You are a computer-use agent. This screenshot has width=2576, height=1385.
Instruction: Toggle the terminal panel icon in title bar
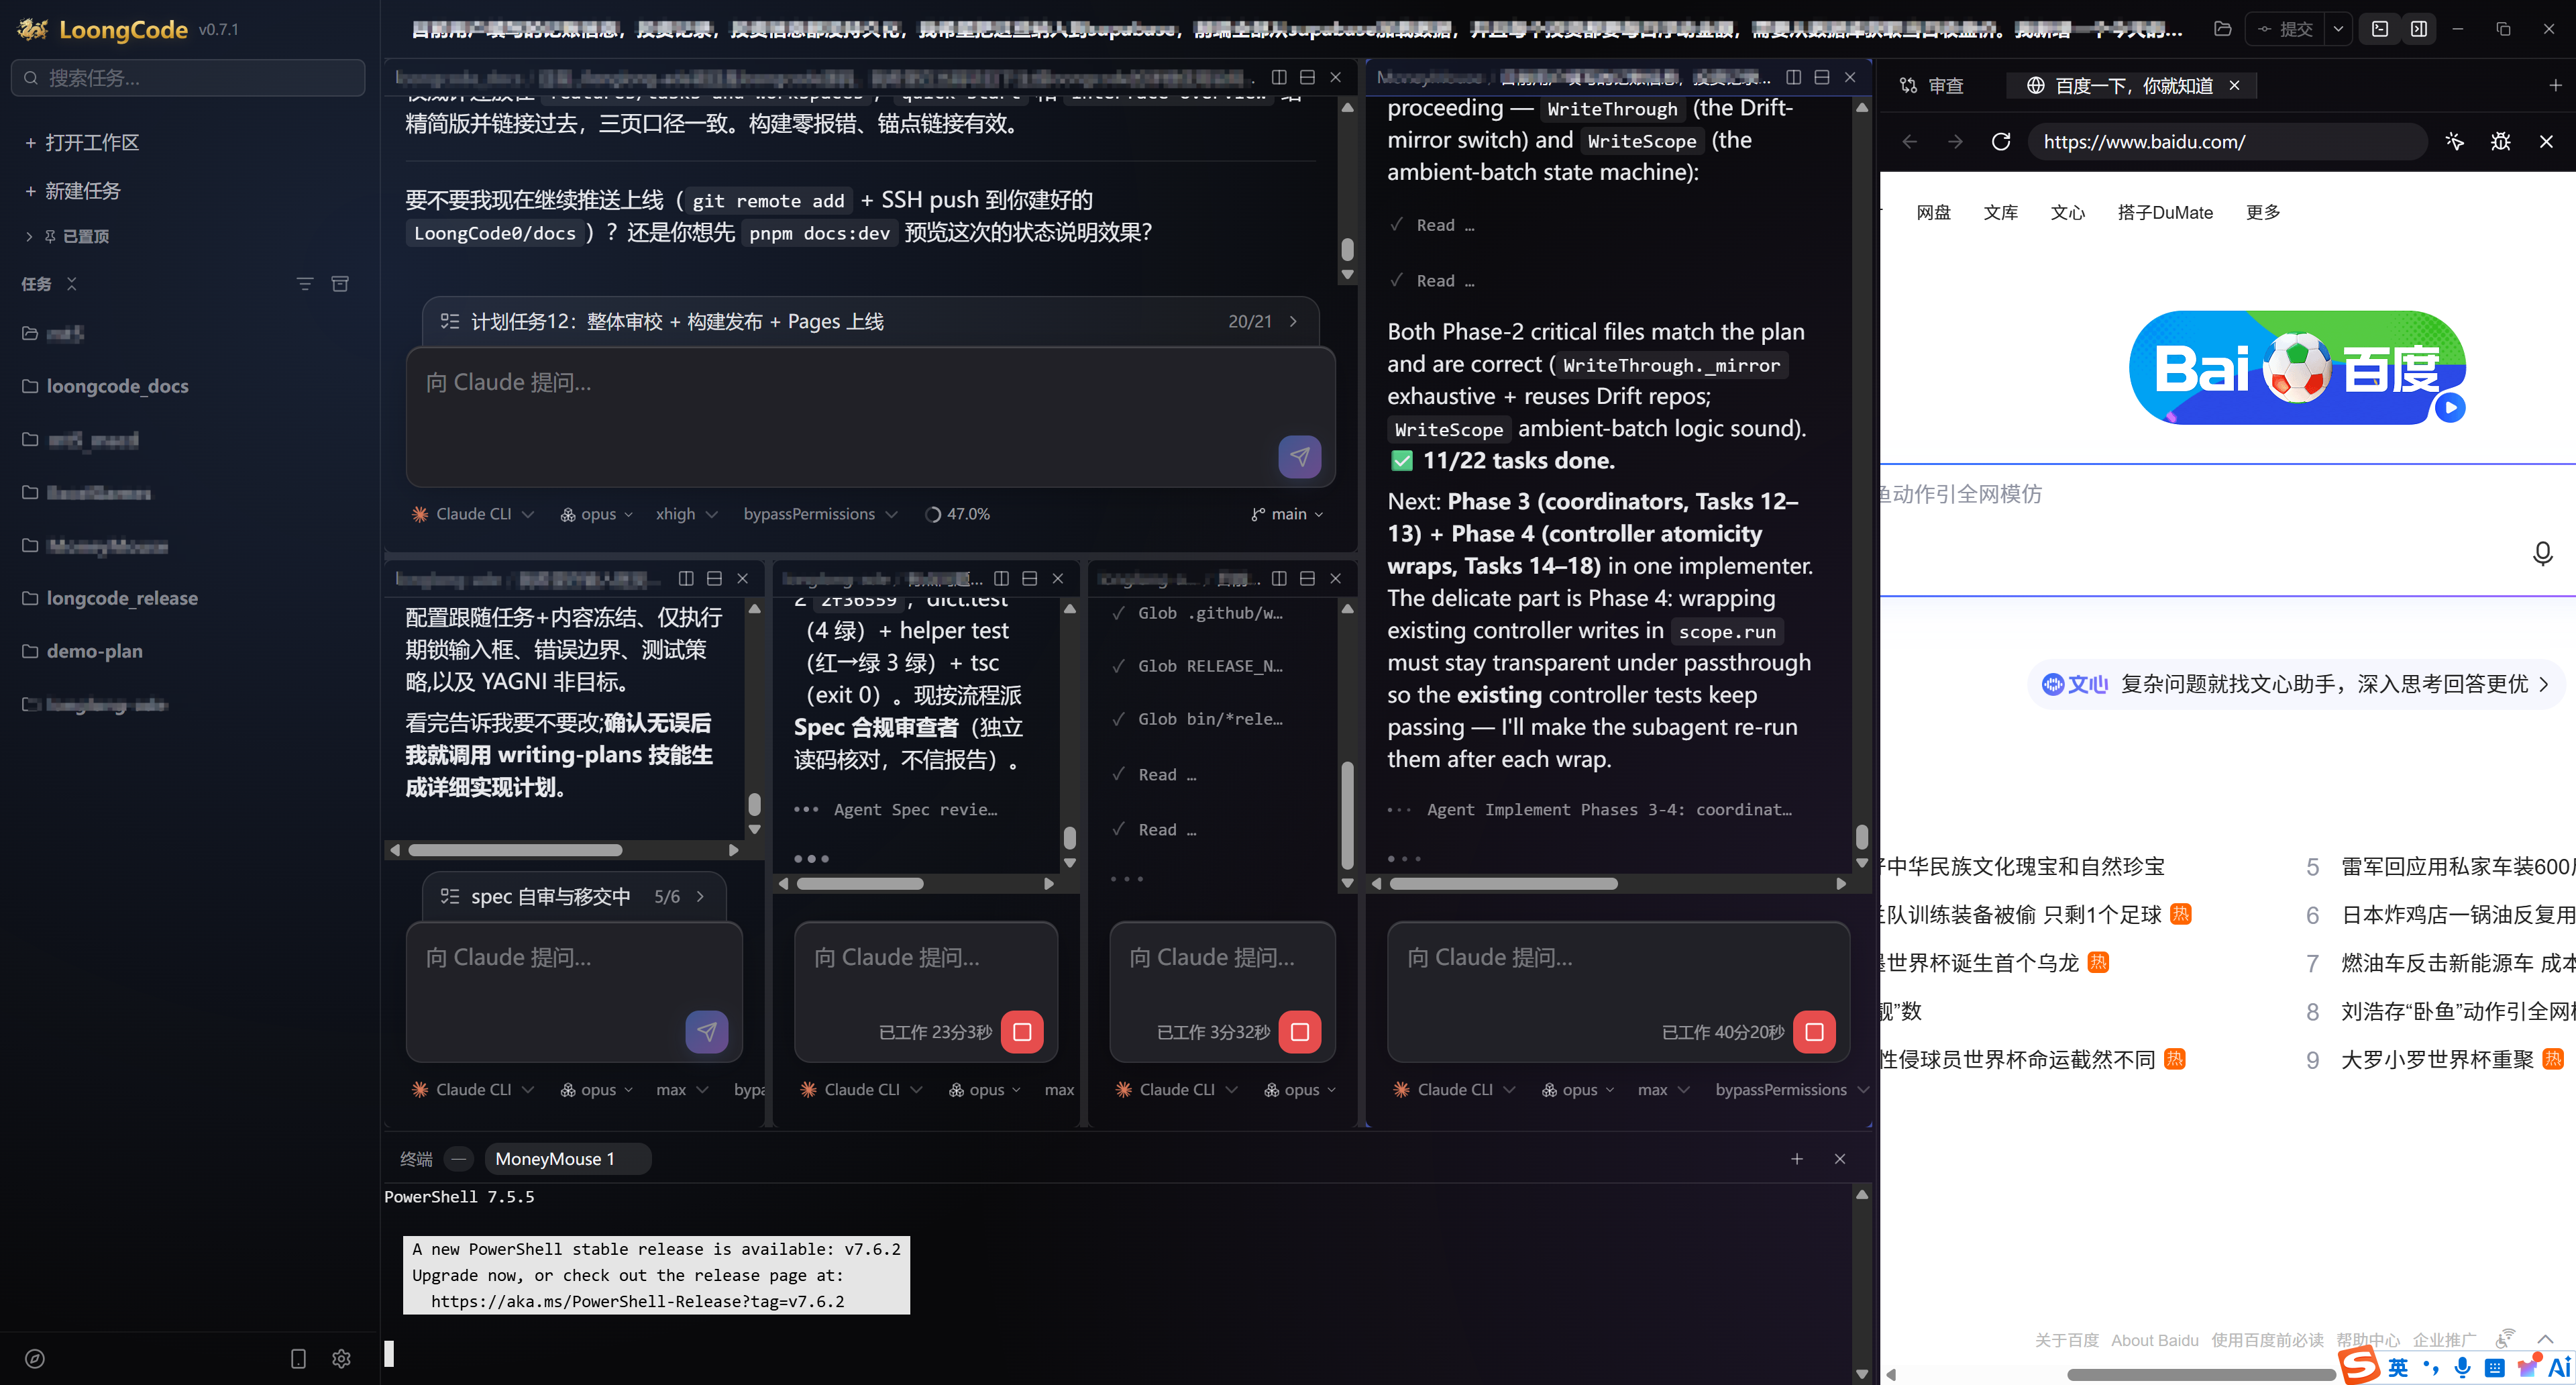pyautogui.click(x=2380, y=29)
